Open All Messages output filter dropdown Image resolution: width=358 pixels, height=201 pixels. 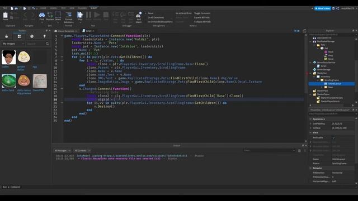[62, 151]
